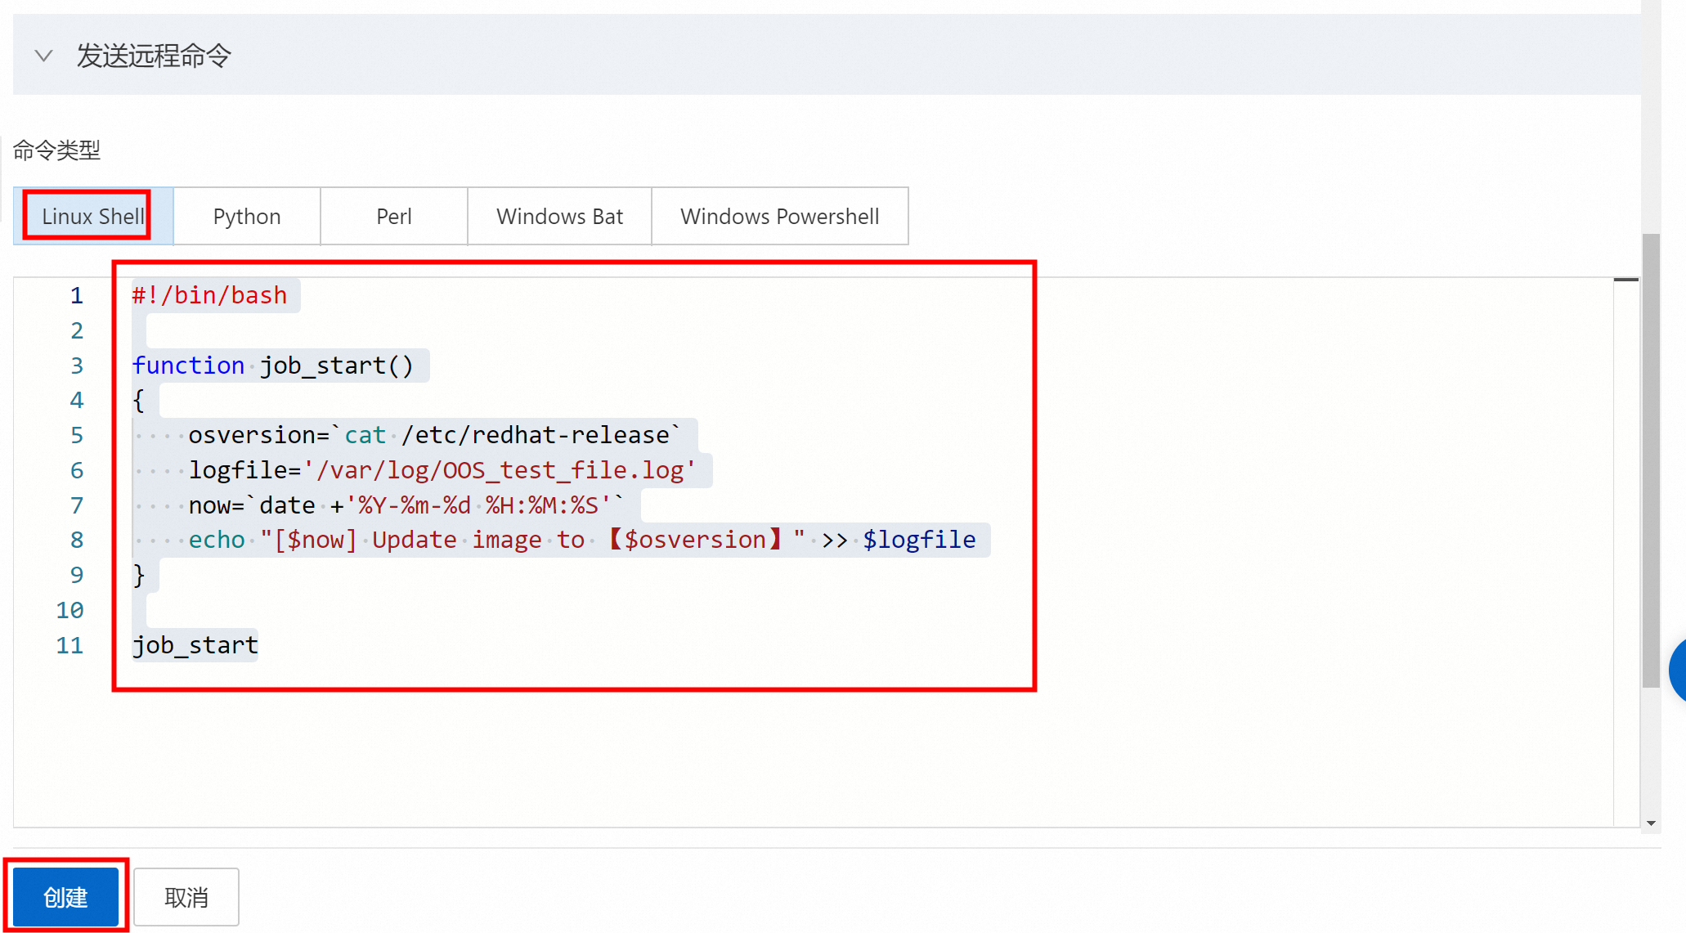Place cursor on function job_start() line
This screenshot has width=1686, height=933.
pos(273,366)
